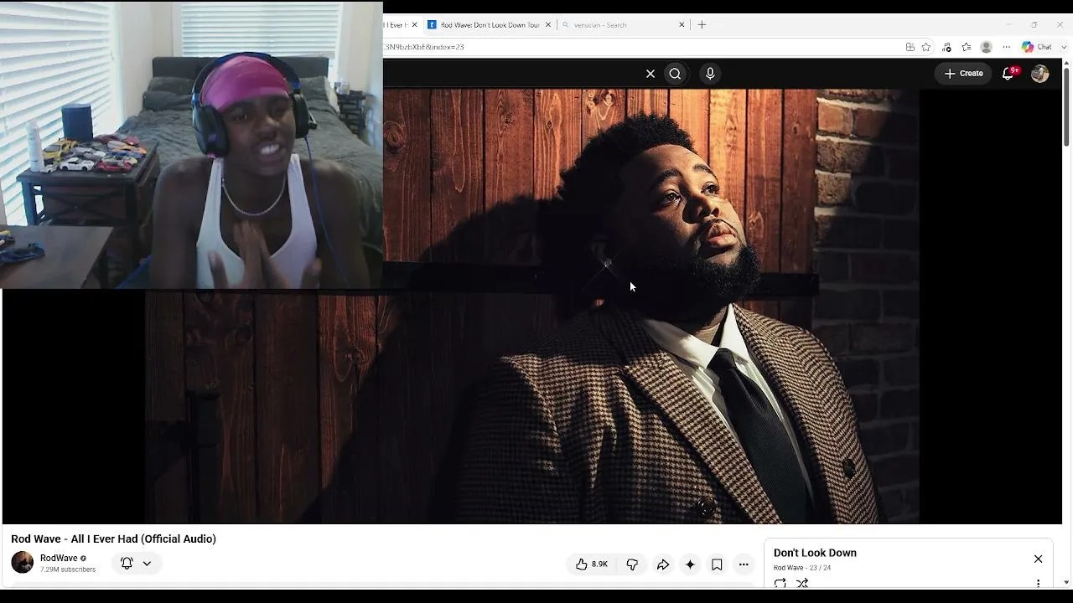The width and height of the screenshot is (1073, 603).
Task: Open the Don't Look Down playlist title
Action: tap(815, 553)
